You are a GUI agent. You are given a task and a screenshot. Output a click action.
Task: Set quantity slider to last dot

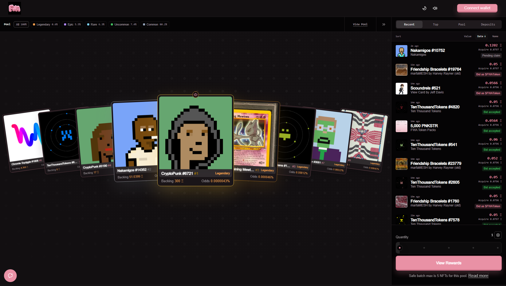click(498, 248)
